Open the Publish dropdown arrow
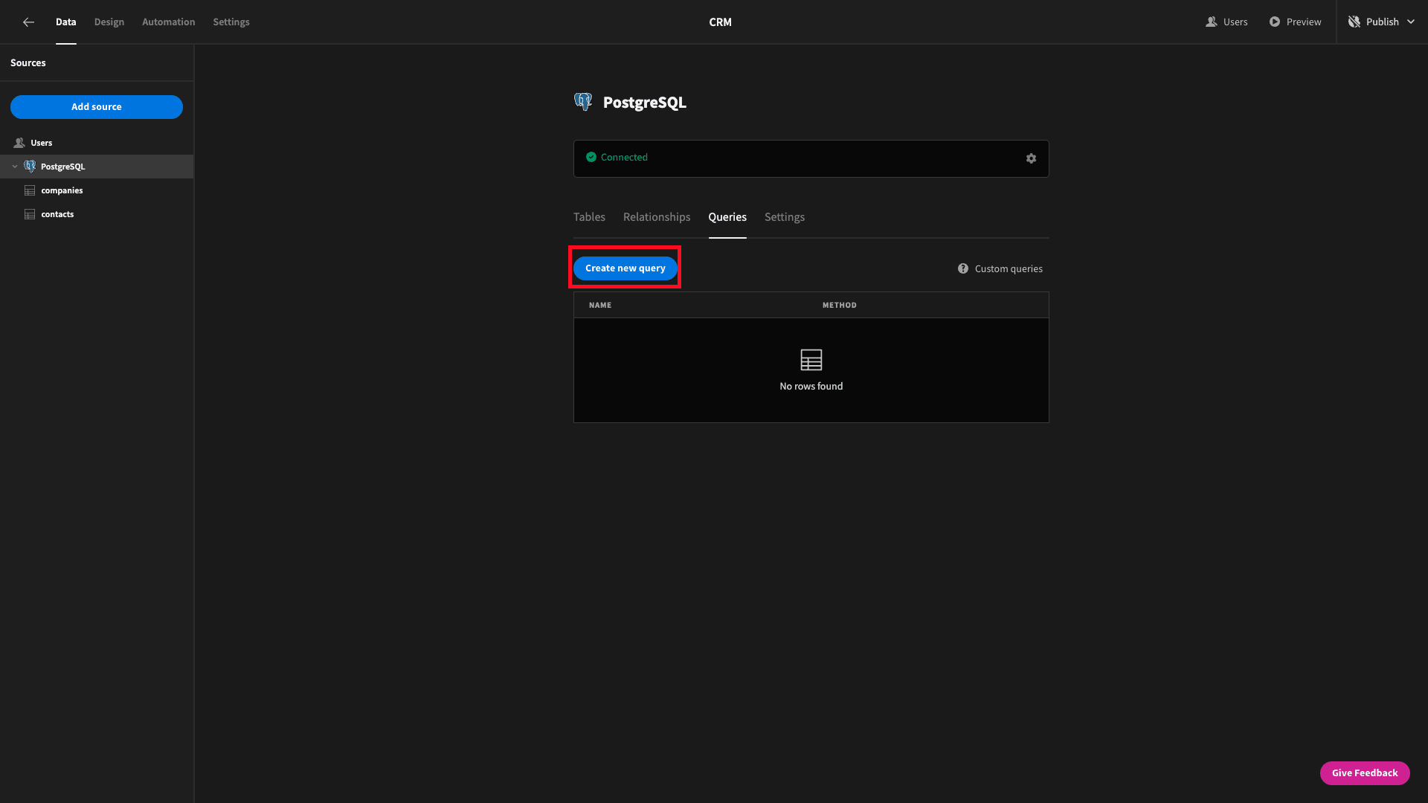The height and width of the screenshot is (803, 1428). pyautogui.click(x=1411, y=22)
